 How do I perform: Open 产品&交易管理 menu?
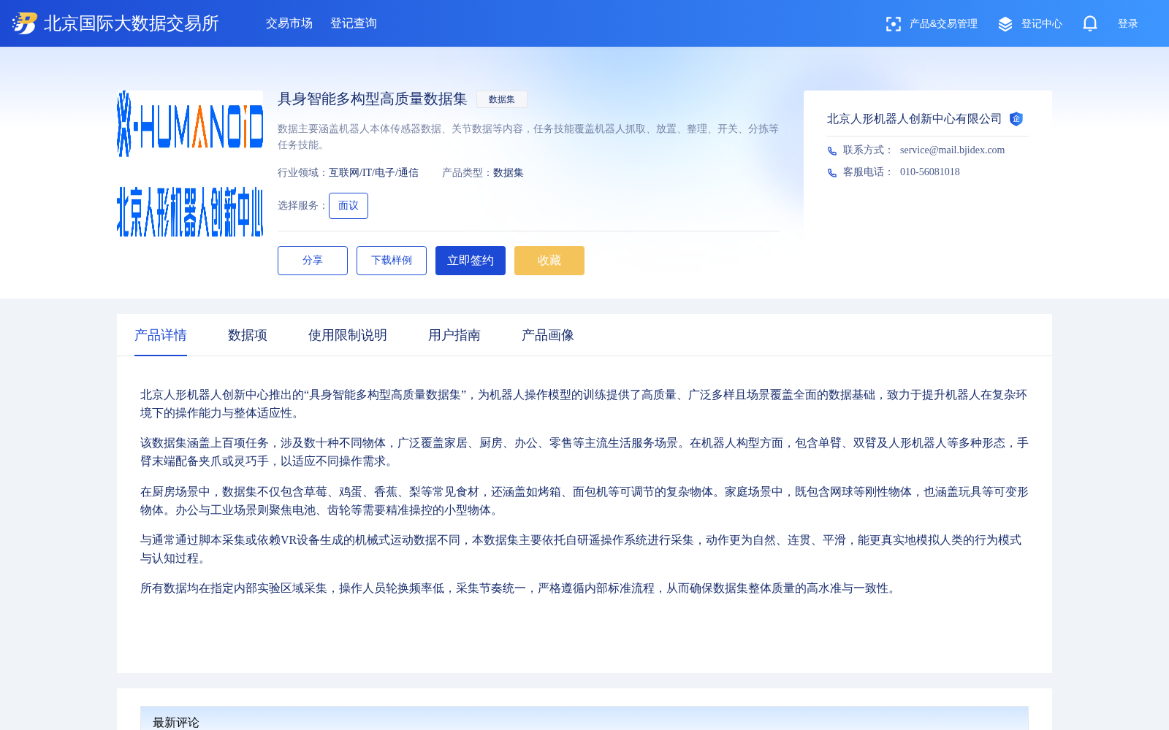point(943,23)
